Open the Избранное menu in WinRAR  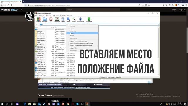pos(56,16)
